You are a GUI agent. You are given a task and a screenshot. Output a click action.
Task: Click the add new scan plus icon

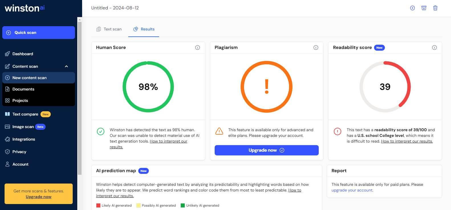click(412, 8)
